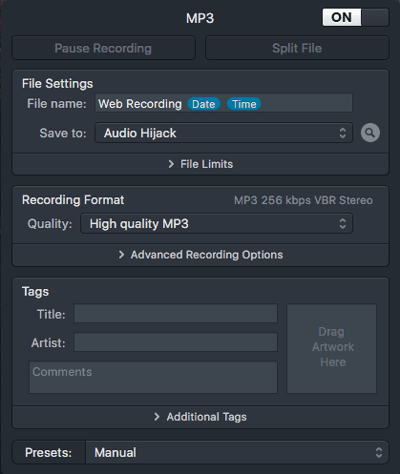Expand Advanced Recording Options
This screenshot has height=474, width=400.
tap(200, 255)
